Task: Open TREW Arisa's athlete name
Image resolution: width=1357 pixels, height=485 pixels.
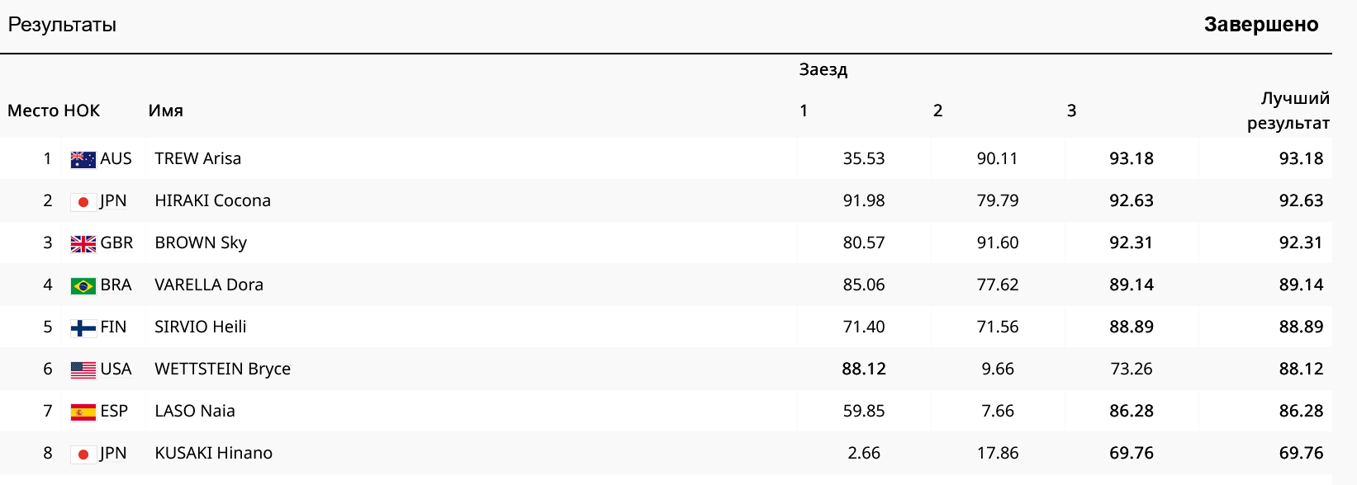Action: pyautogui.click(x=197, y=158)
